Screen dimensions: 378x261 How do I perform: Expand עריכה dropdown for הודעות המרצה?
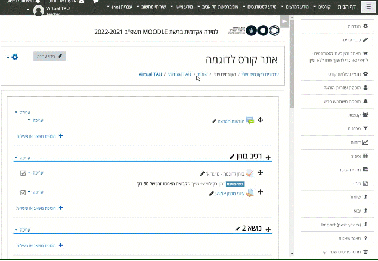coord(36,120)
